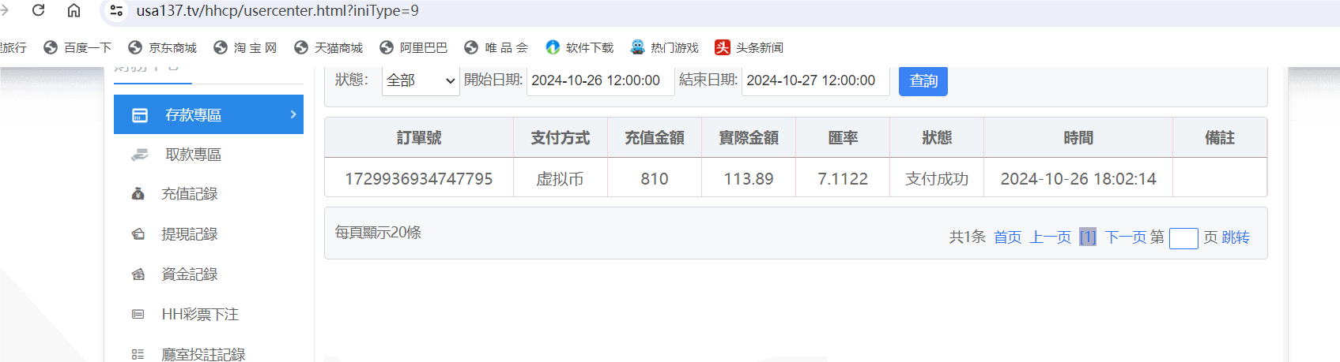Open the 京东商城 bookmark

pos(163,47)
